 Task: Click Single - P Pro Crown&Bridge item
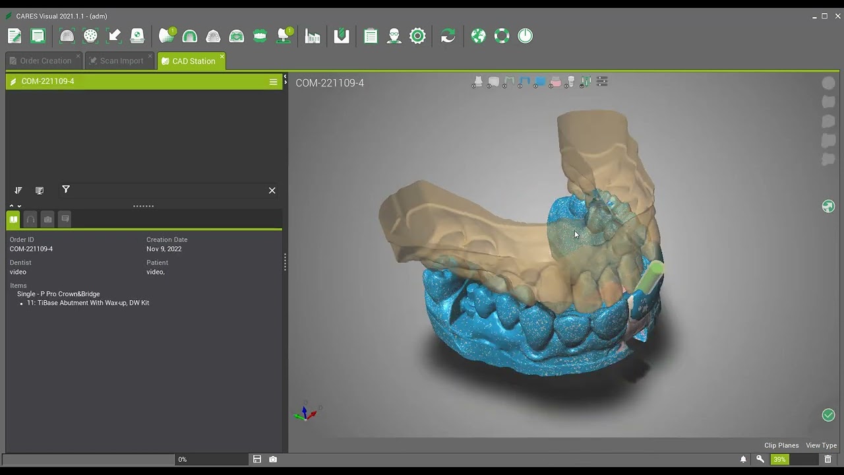point(58,294)
